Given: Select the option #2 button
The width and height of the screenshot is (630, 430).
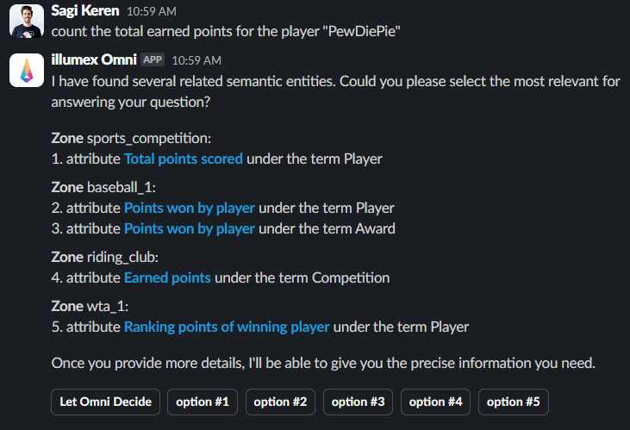Looking at the screenshot, I should (280, 402).
